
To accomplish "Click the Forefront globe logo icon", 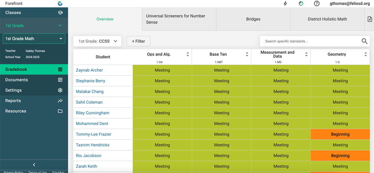I will click(x=60, y=4).
